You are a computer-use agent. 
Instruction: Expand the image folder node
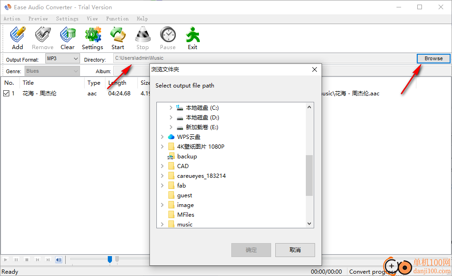162,205
